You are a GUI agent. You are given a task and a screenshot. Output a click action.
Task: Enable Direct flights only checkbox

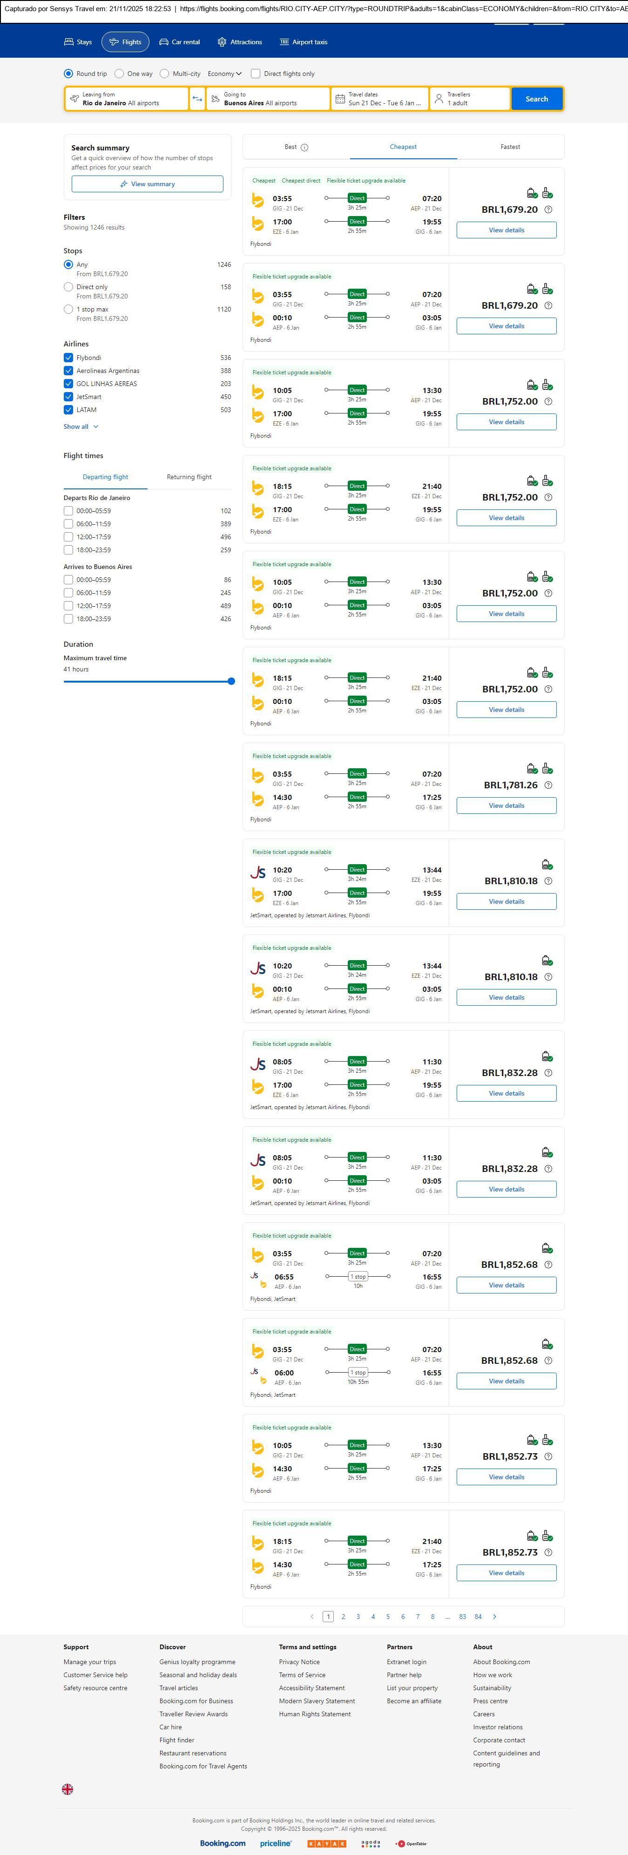(255, 74)
